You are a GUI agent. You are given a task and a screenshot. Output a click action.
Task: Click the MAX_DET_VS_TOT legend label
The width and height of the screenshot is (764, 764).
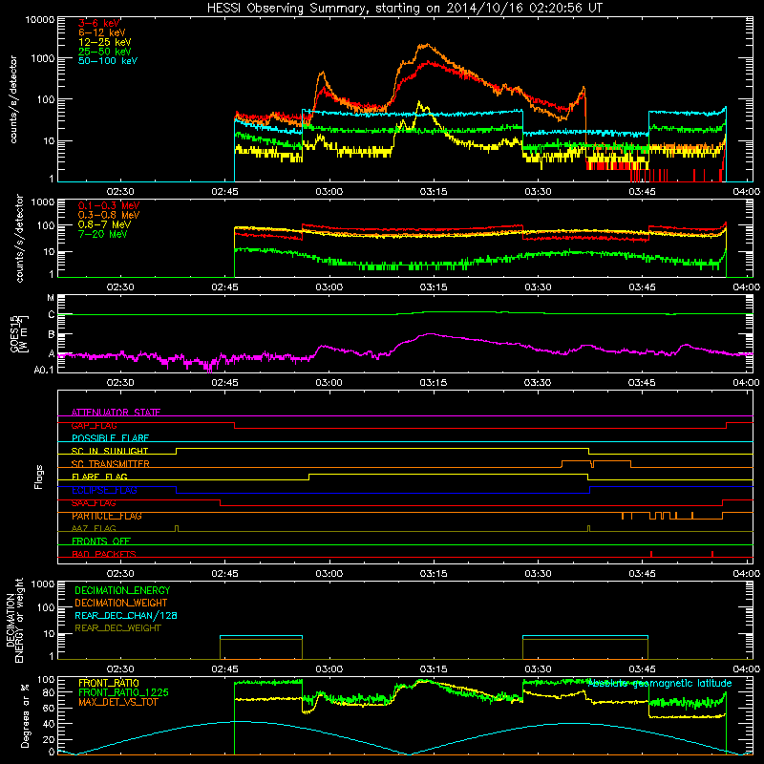click(x=118, y=702)
